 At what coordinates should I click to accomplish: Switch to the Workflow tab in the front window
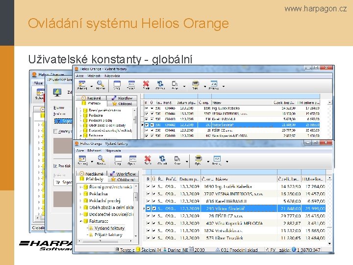tap(123, 174)
